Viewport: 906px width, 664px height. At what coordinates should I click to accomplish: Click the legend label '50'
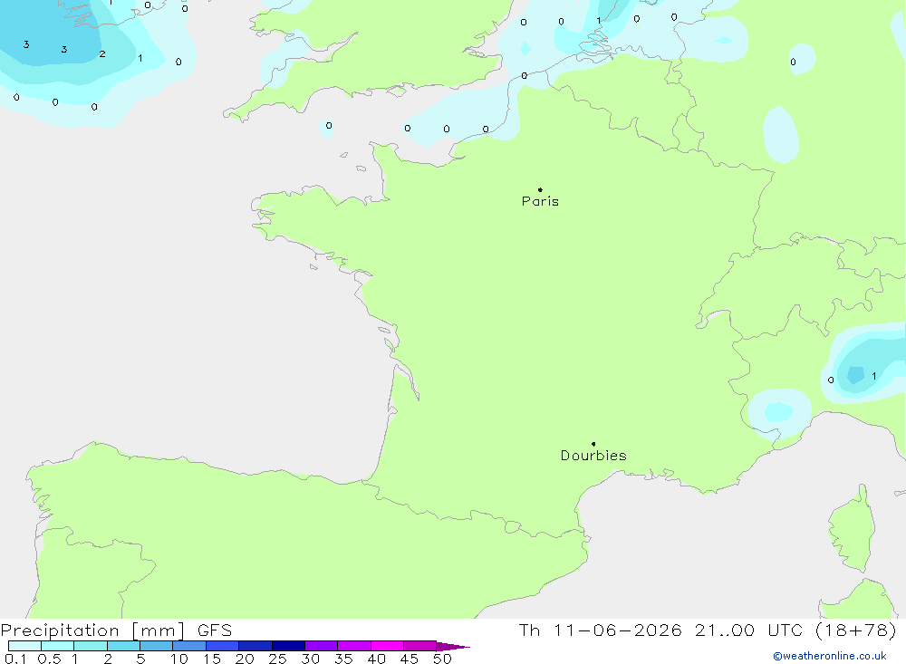point(442,659)
